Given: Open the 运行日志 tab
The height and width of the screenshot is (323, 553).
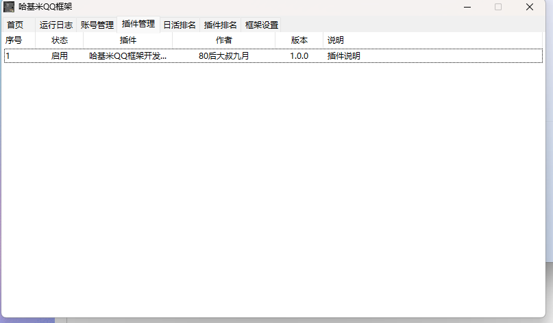Looking at the screenshot, I should pyautogui.click(x=56, y=25).
